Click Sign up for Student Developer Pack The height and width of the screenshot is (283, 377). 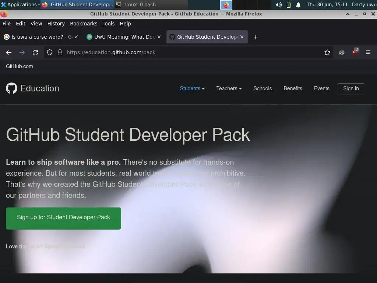click(x=63, y=218)
